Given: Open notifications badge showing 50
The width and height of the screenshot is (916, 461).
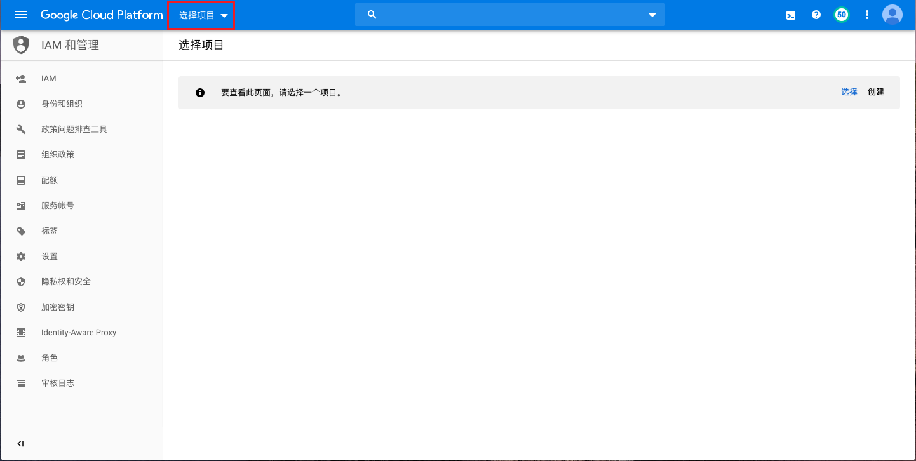Looking at the screenshot, I should pos(842,15).
